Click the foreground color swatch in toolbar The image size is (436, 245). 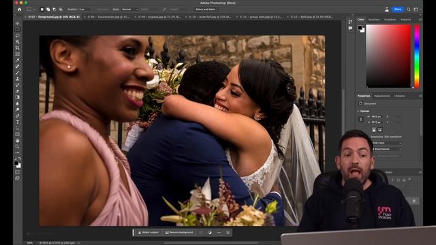pos(16,163)
